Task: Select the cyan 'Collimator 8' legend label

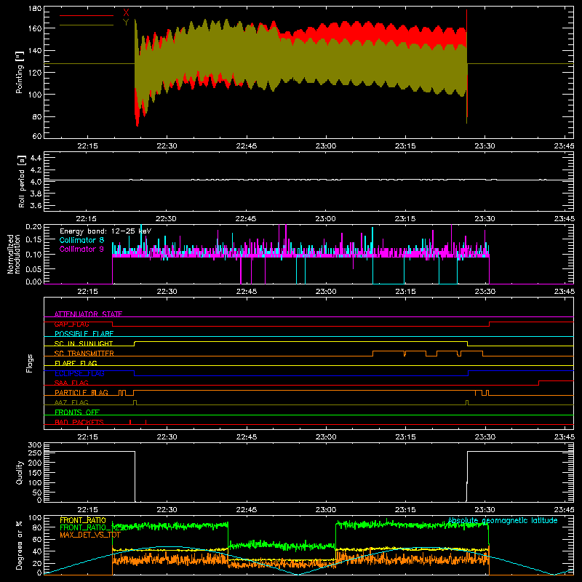Action: [x=81, y=240]
